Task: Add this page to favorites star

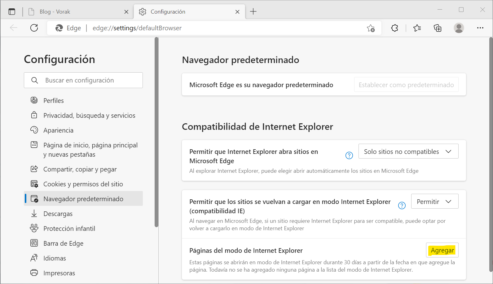Action: click(371, 28)
